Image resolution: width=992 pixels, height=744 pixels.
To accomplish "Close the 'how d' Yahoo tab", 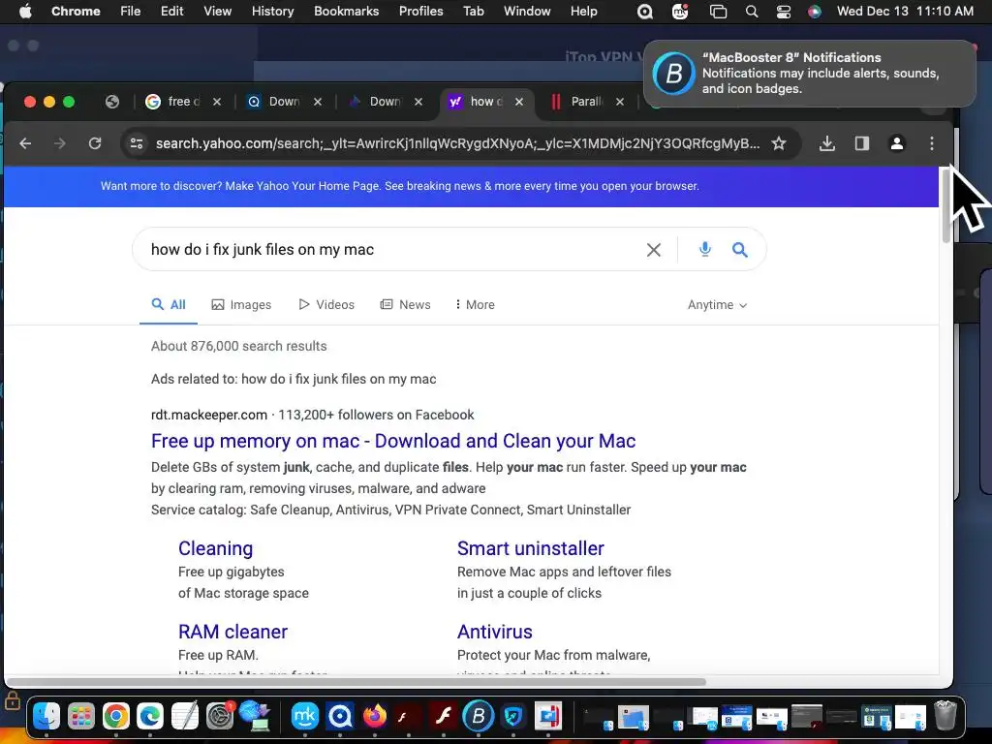I will (x=519, y=102).
